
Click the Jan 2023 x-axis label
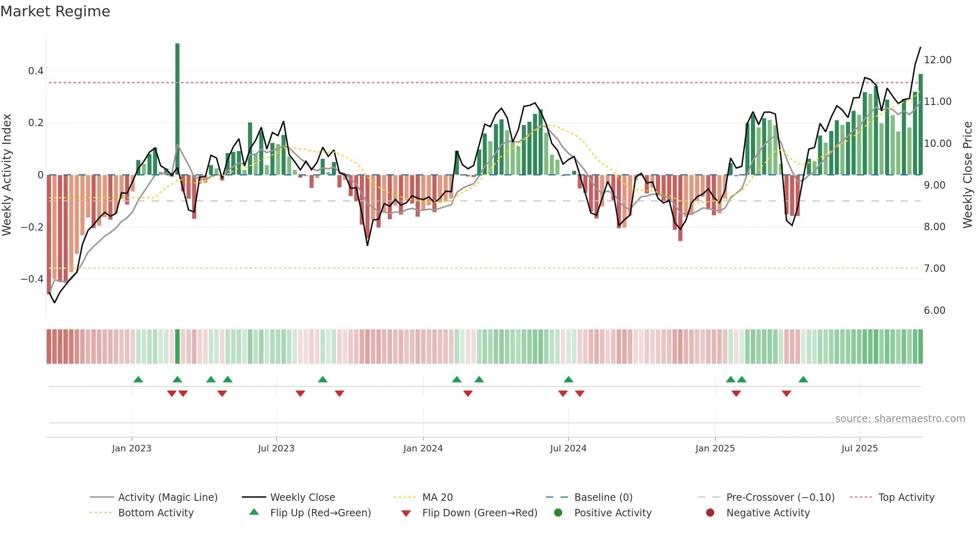pyautogui.click(x=132, y=449)
